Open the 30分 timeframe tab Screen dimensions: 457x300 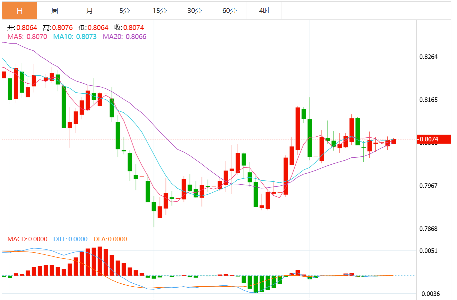[194, 11]
